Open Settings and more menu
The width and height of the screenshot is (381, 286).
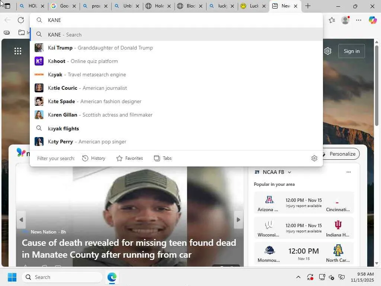pyautogui.click(x=359, y=20)
